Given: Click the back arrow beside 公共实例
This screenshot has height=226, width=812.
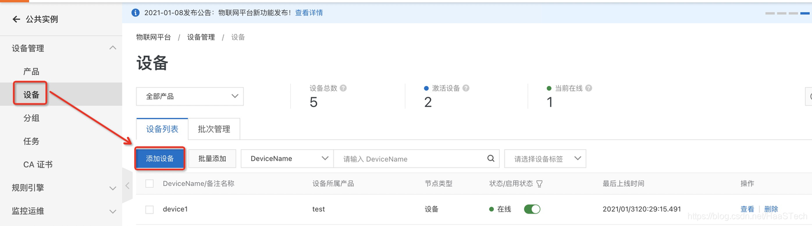Looking at the screenshot, I should [16, 19].
